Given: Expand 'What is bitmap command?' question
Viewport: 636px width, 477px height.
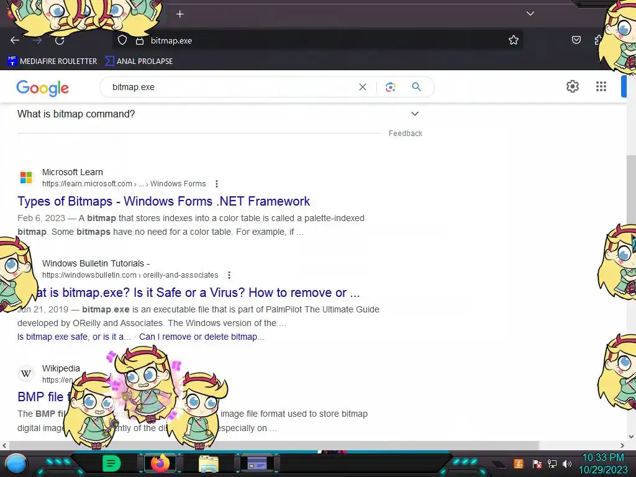Looking at the screenshot, I should (218, 114).
